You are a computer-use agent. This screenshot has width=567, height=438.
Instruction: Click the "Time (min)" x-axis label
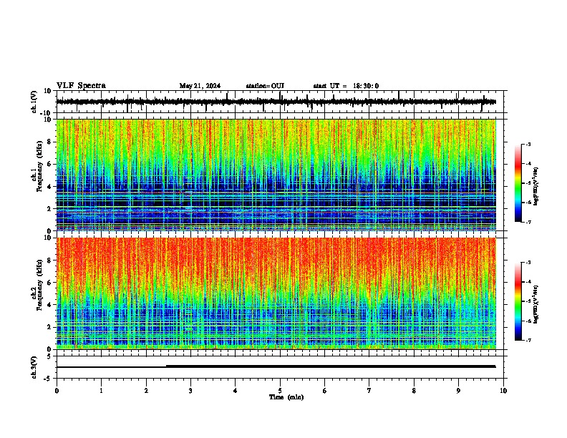pos(286,397)
